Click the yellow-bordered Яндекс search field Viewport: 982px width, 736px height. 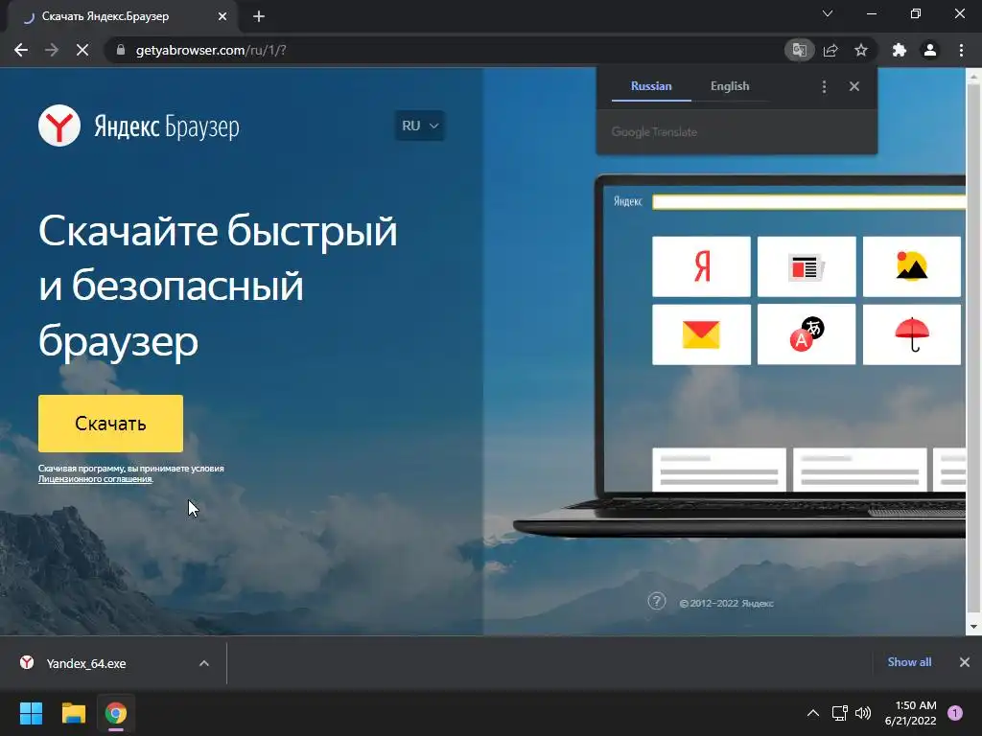808,201
